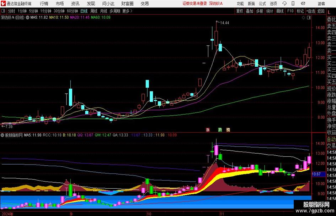Image resolution: width=336 pixels, height=216 pixels.
Task: Click the 统计 statistics button
Action: point(270,11)
